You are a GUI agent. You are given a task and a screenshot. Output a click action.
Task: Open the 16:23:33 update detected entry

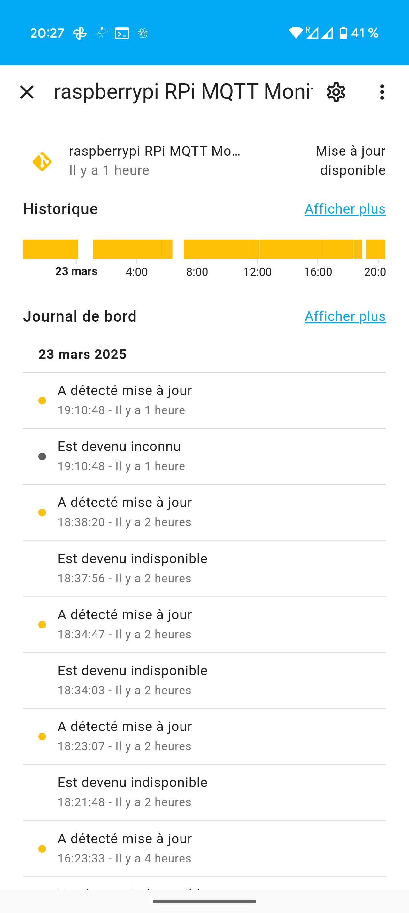(x=125, y=848)
